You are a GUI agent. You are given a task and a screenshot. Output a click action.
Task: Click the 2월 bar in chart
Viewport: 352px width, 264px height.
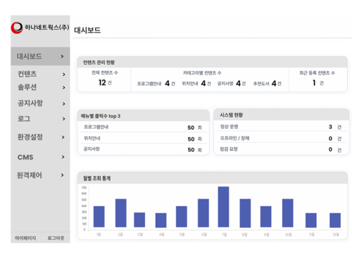tap(121, 213)
